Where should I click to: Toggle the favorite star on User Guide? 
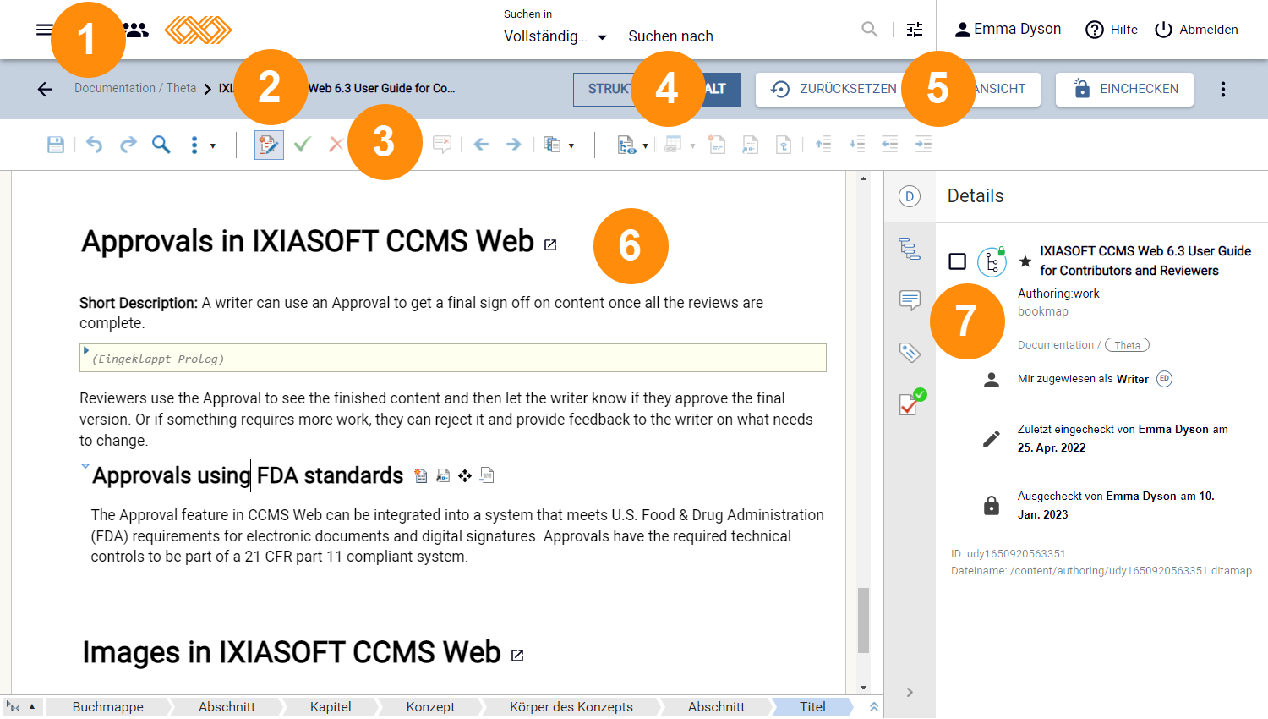[x=1025, y=261]
